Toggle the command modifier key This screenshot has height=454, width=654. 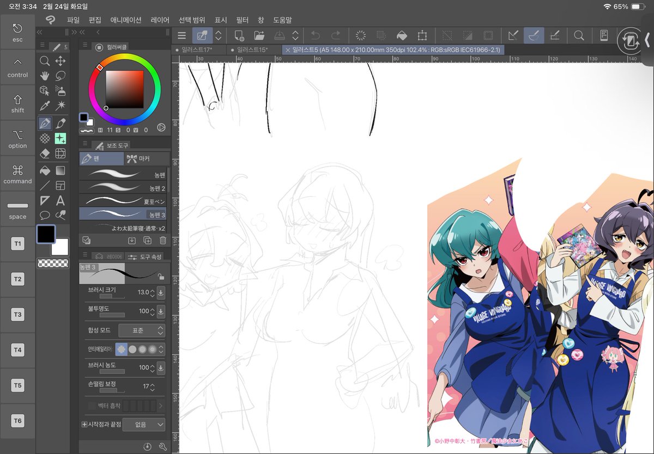pyautogui.click(x=17, y=174)
